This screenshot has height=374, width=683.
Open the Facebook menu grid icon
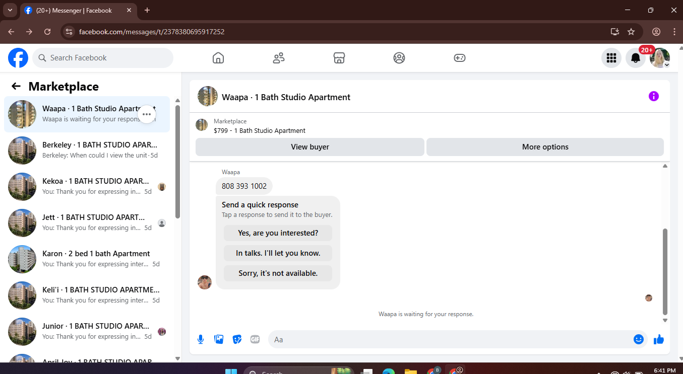(x=611, y=58)
